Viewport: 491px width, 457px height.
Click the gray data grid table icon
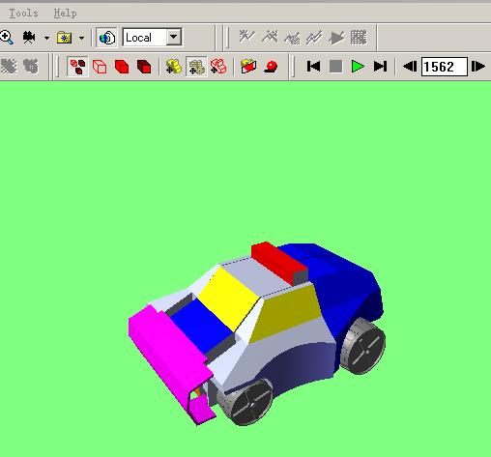[x=359, y=38]
